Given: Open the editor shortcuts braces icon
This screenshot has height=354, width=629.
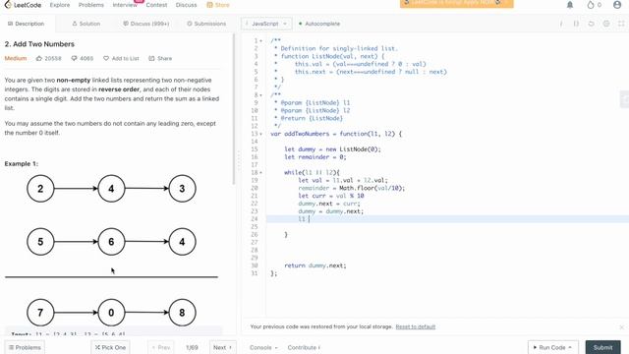Looking at the screenshot, I should click(576, 24).
